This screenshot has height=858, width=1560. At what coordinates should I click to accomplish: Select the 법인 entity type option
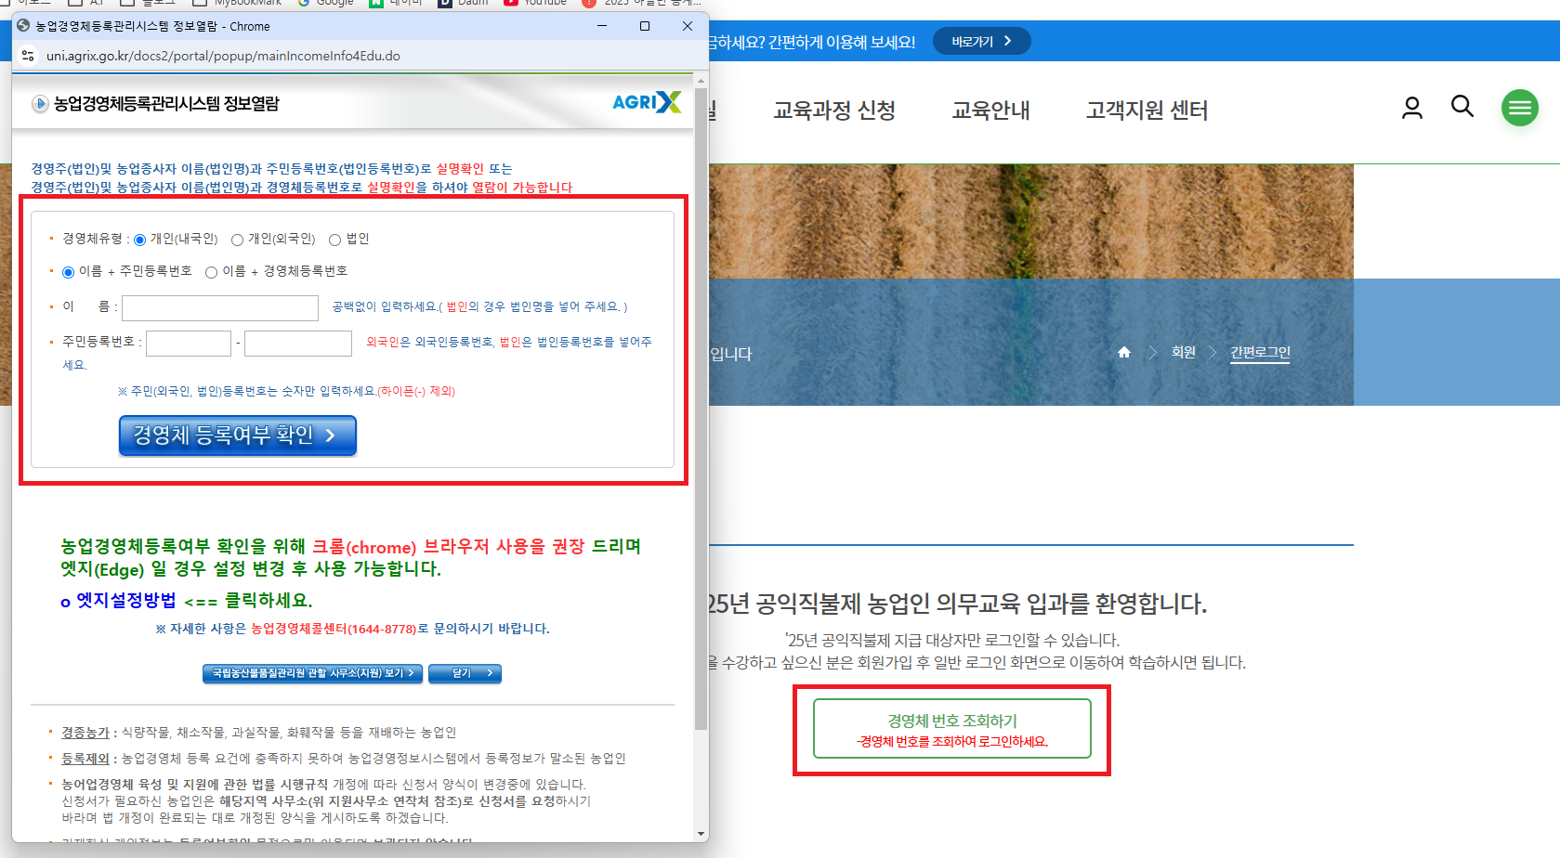334,239
